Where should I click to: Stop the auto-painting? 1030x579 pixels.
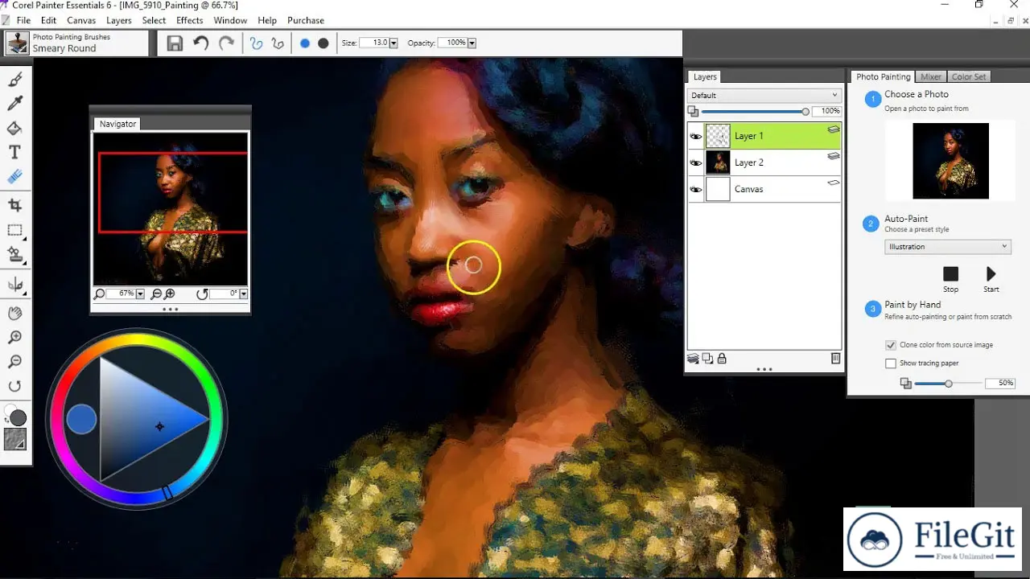click(951, 274)
